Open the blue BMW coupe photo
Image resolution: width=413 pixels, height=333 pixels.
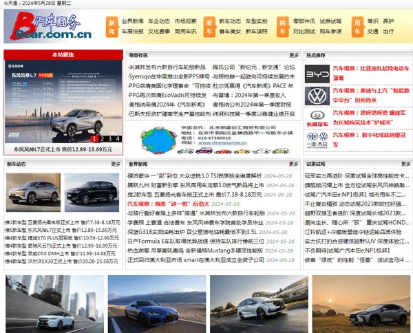pos(157,304)
